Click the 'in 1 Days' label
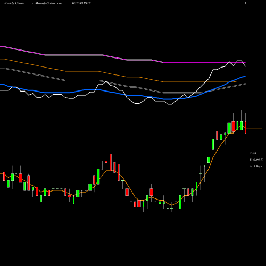Viewport: 266px width, 266px height. [x=256, y=167]
